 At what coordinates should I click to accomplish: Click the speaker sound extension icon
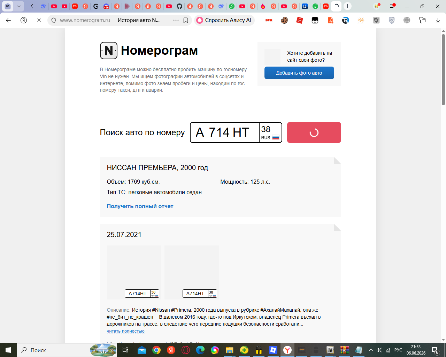point(361,20)
